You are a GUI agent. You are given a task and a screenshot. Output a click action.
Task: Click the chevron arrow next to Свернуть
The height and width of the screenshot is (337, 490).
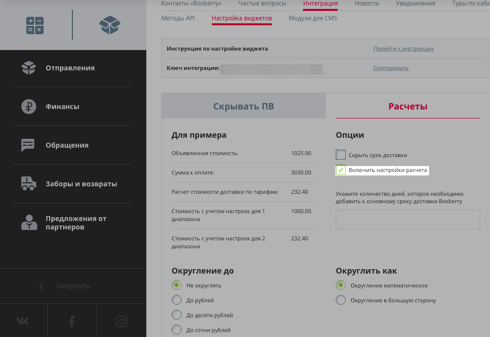[41, 286]
